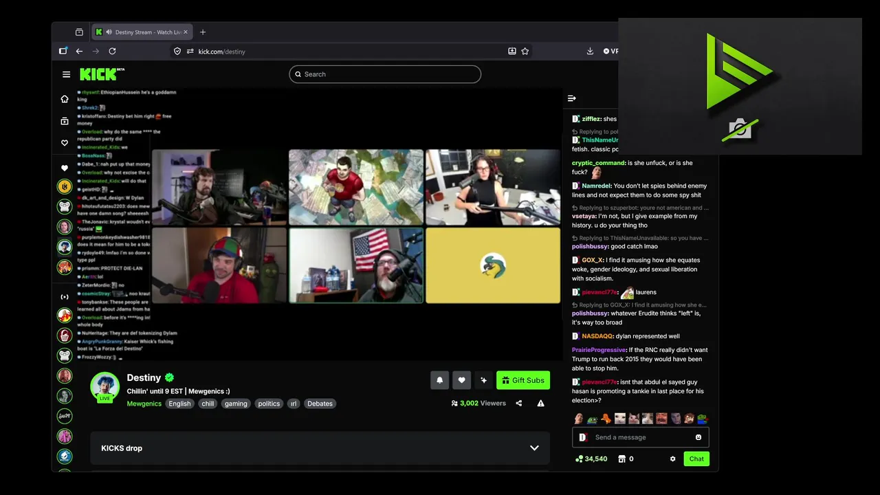Image resolution: width=880 pixels, height=495 pixels.
Task: Close the Destiny Stream browser tab
Action: click(x=186, y=32)
